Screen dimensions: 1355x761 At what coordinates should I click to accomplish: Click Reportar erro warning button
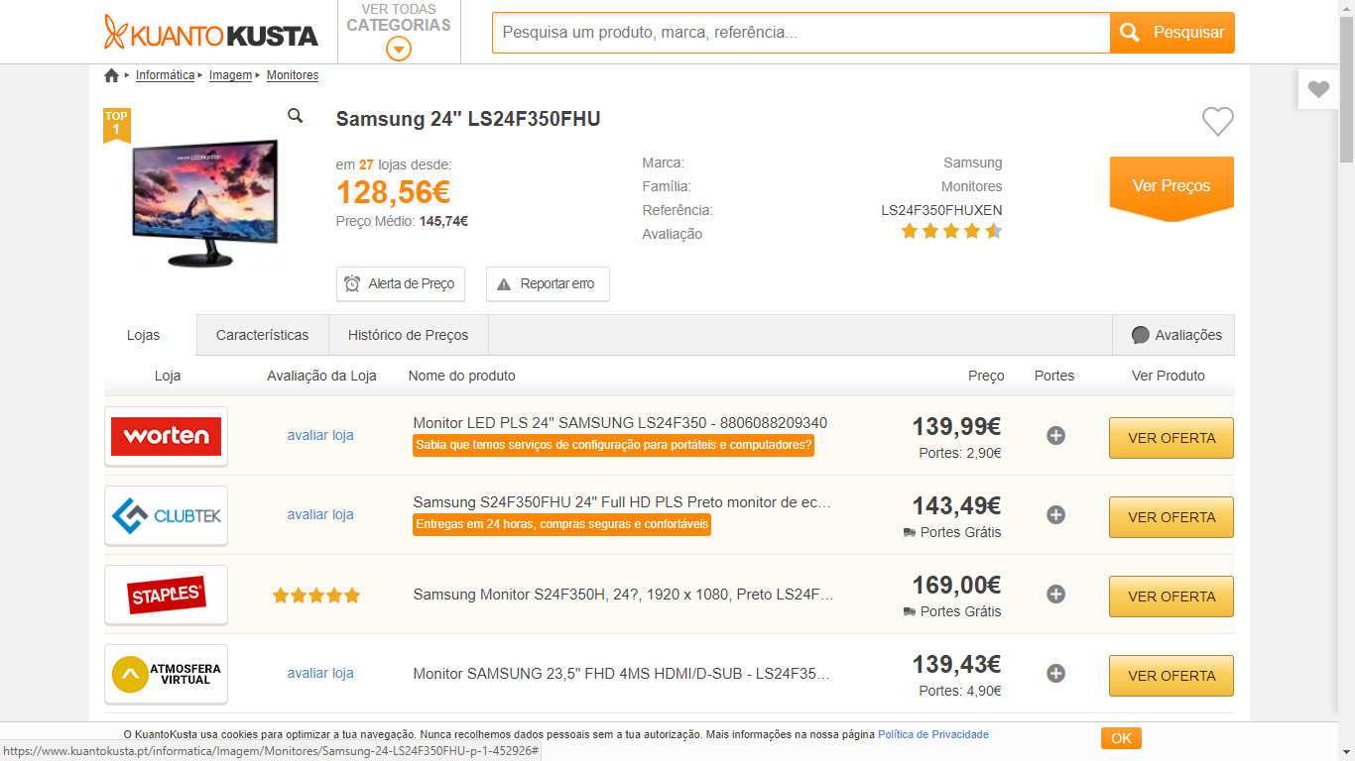click(547, 283)
